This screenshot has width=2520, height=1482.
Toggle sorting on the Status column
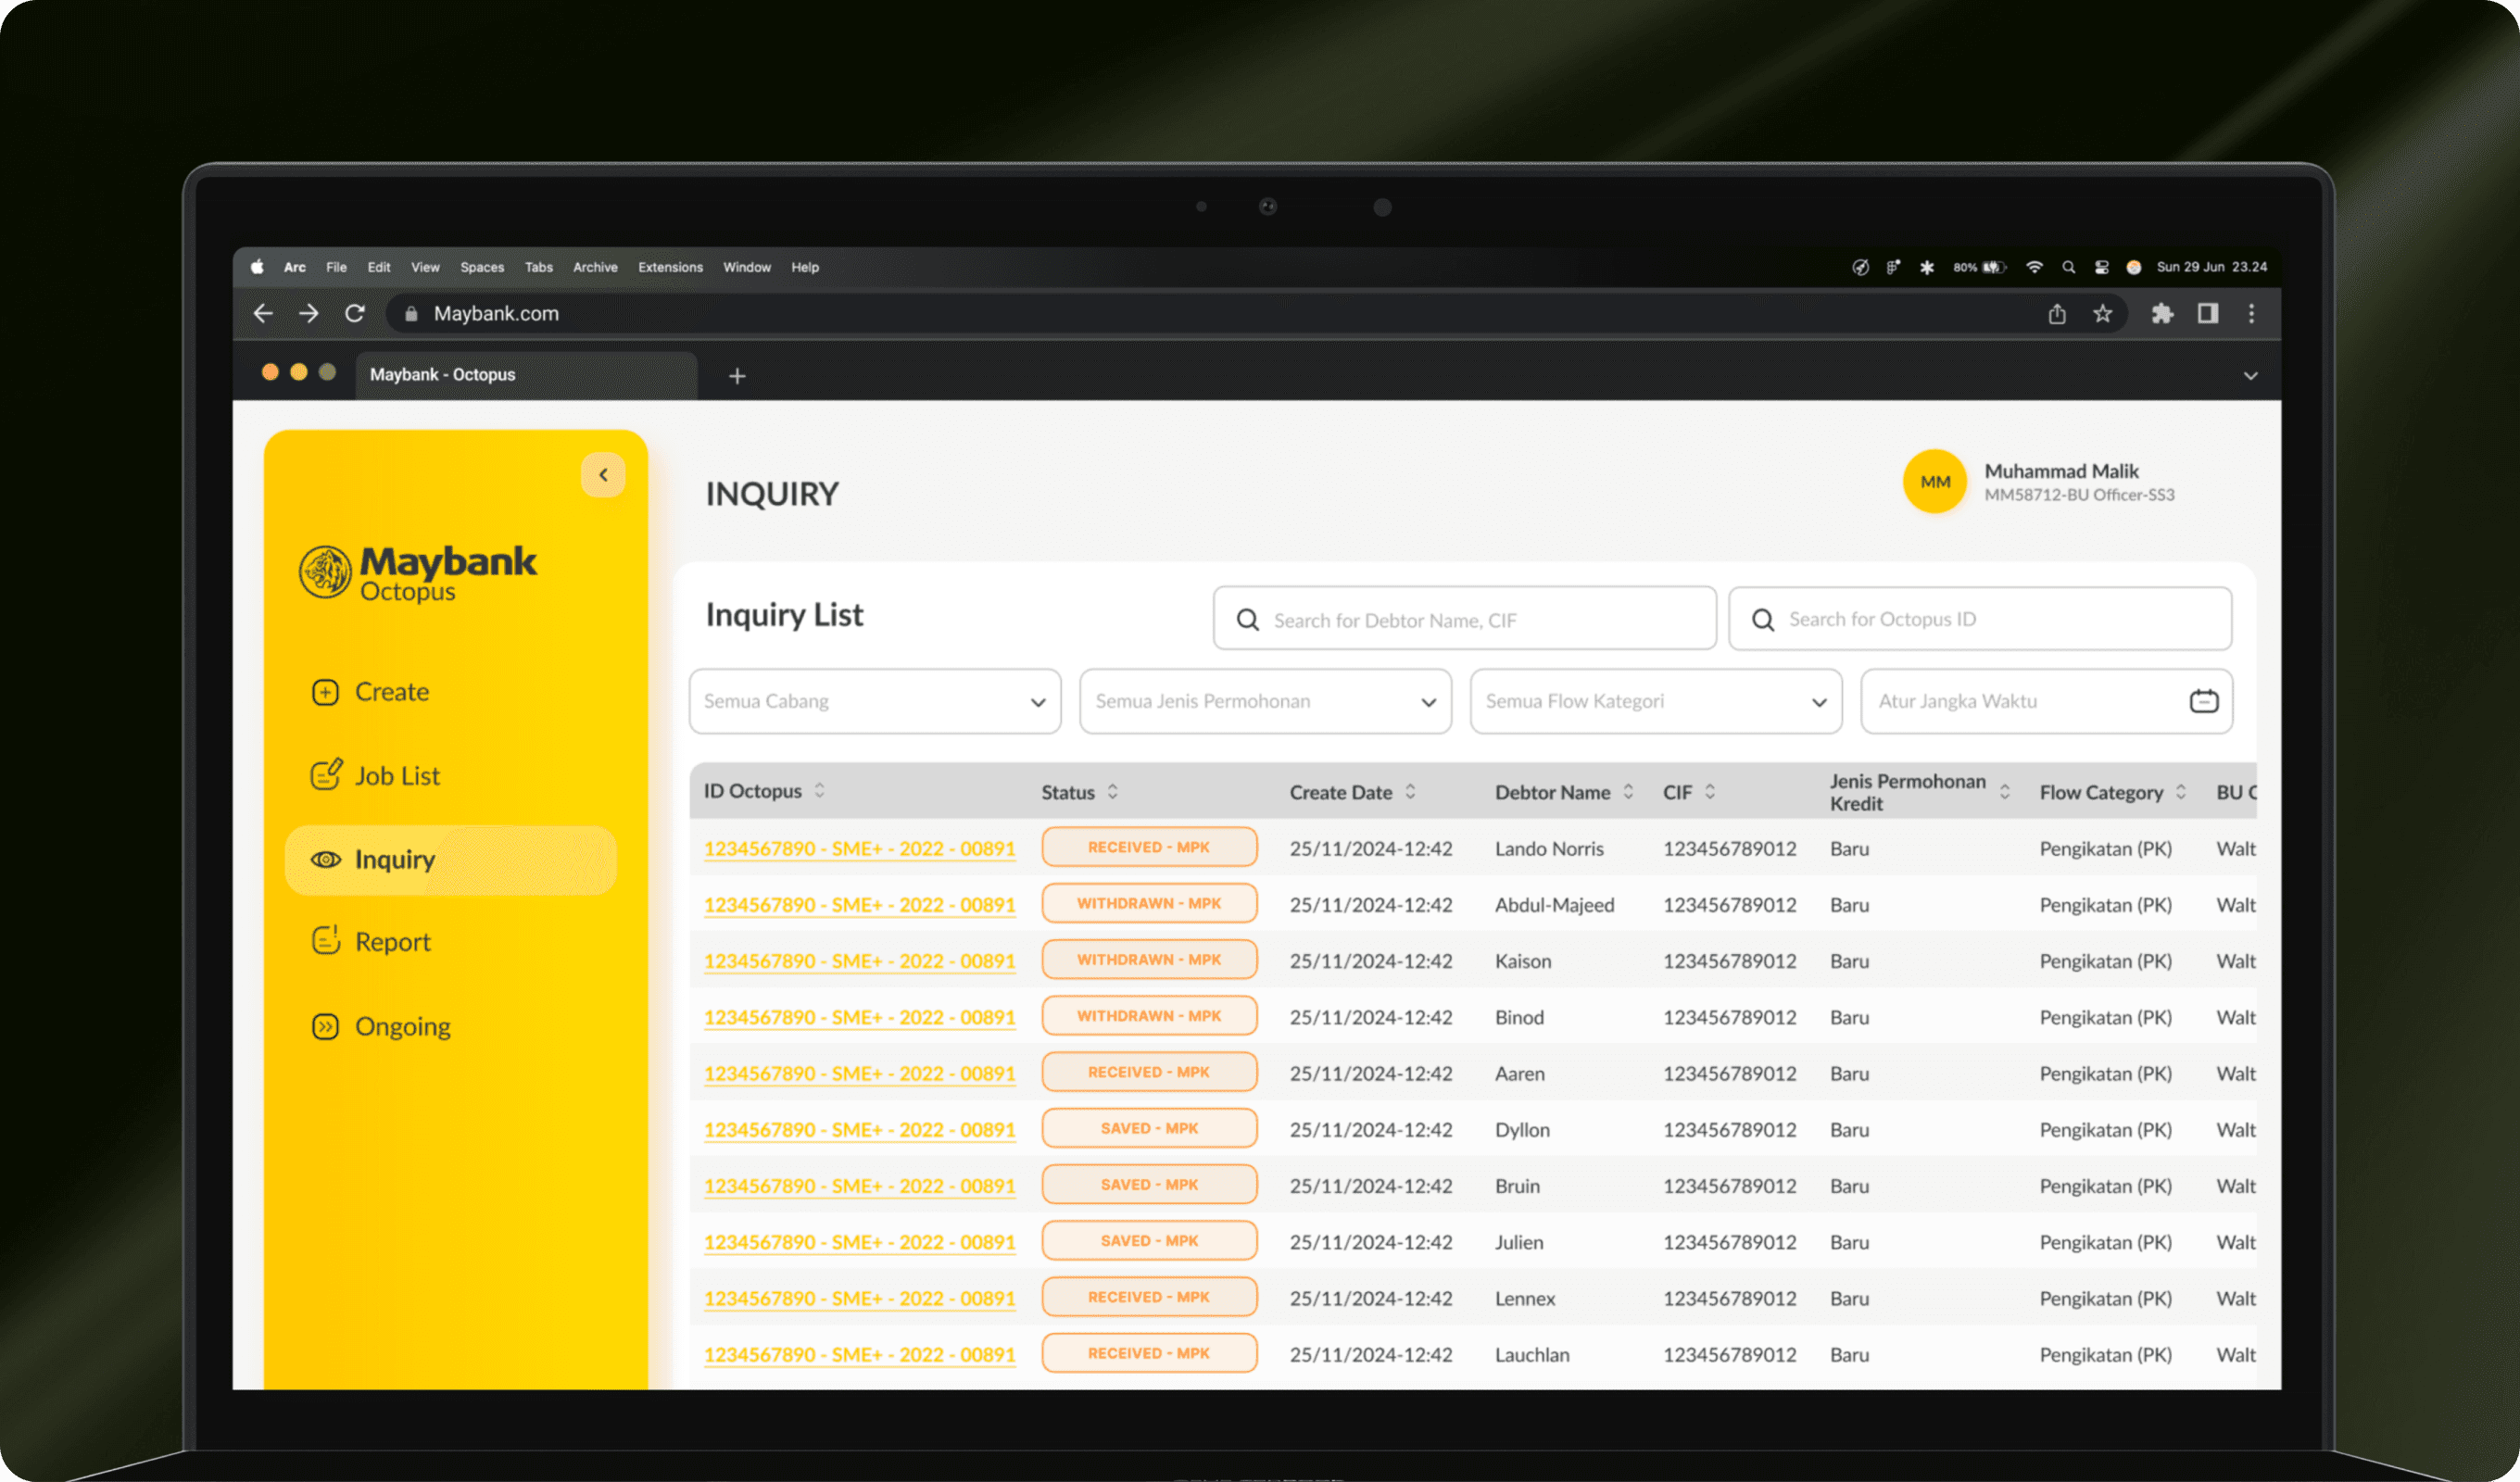[x=1112, y=792]
